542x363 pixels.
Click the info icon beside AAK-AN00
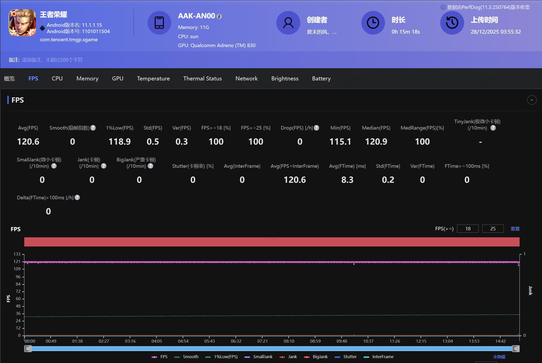coord(219,17)
